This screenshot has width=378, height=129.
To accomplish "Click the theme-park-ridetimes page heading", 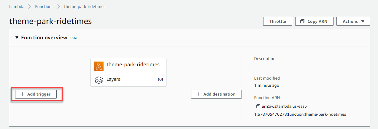I will tap(50, 21).
